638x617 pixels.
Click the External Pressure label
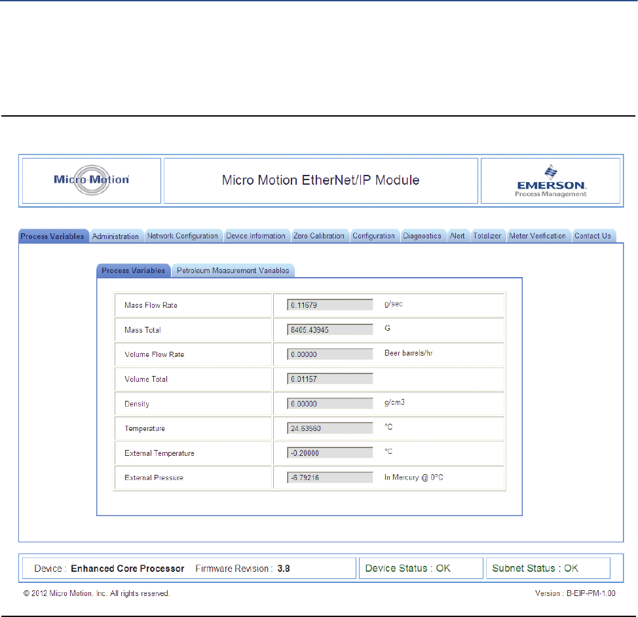point(154,477)
